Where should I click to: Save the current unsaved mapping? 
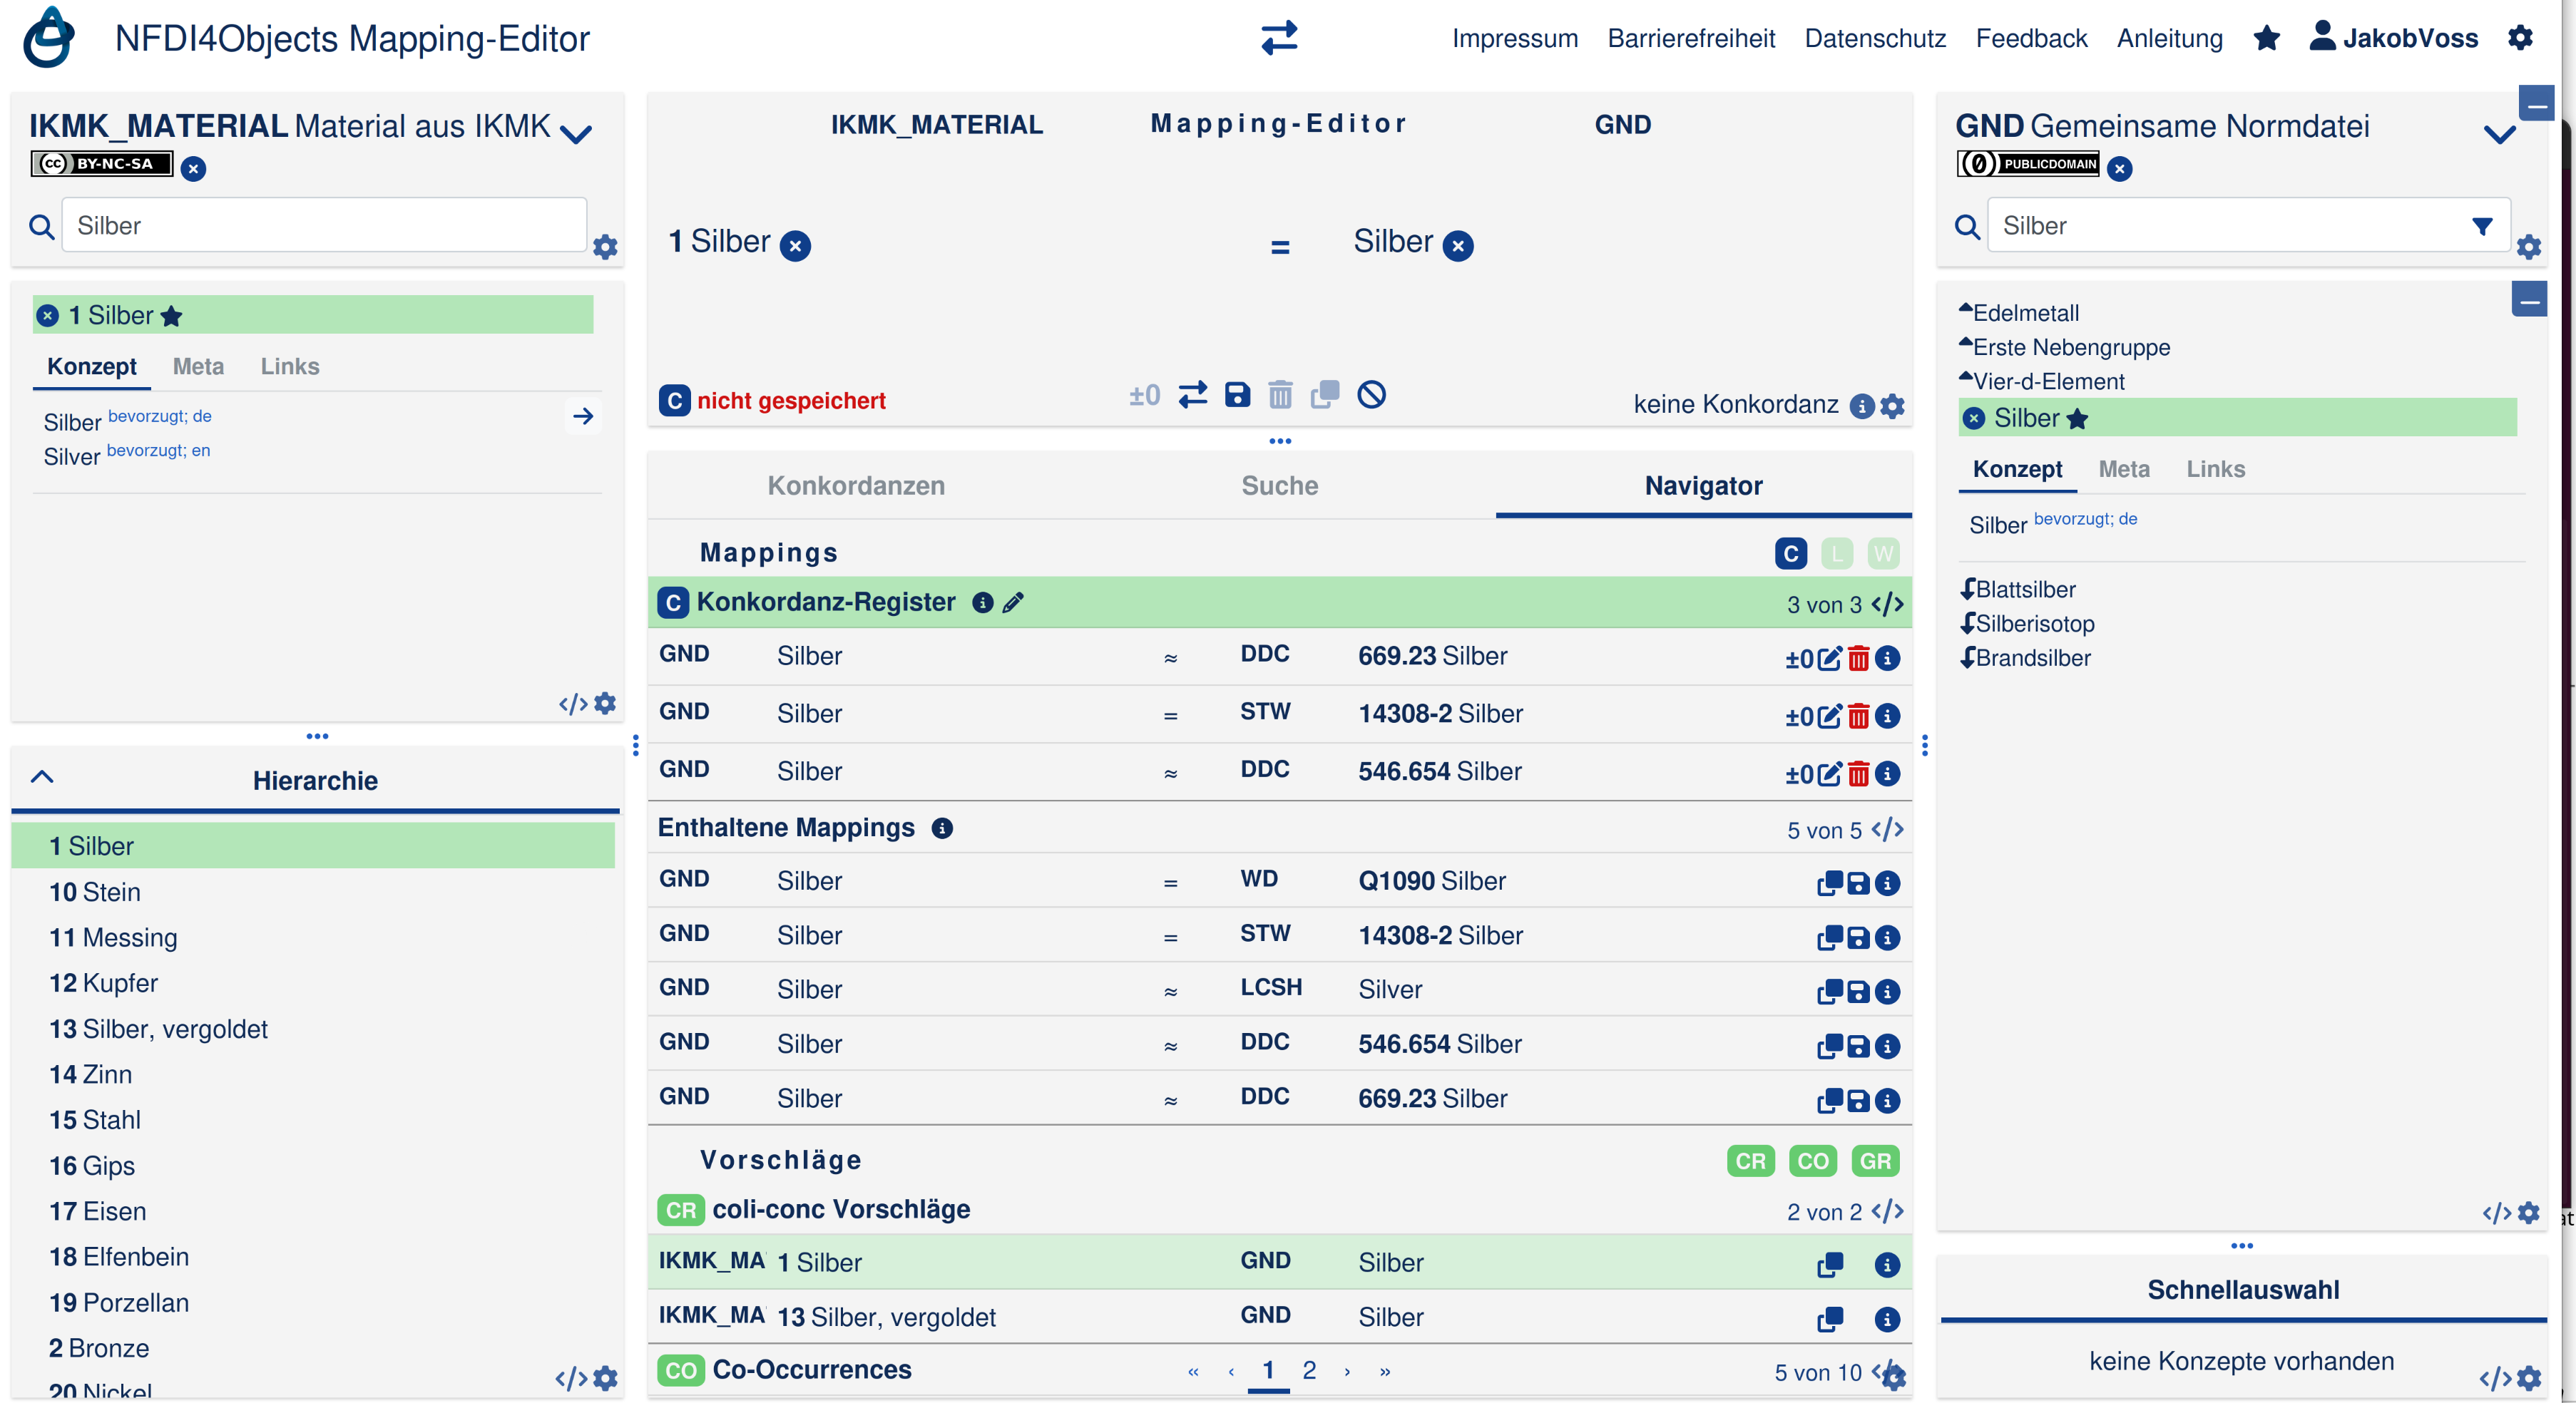coord(1237,395)
